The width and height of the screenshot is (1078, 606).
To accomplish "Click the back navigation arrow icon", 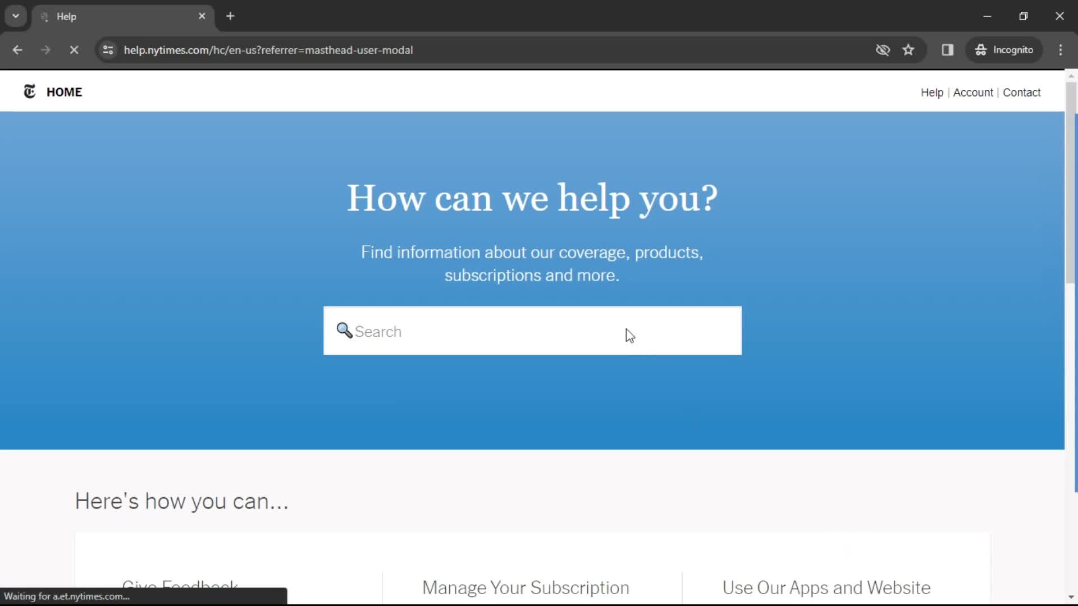I will pyautogui.click(x=18, y=49).
